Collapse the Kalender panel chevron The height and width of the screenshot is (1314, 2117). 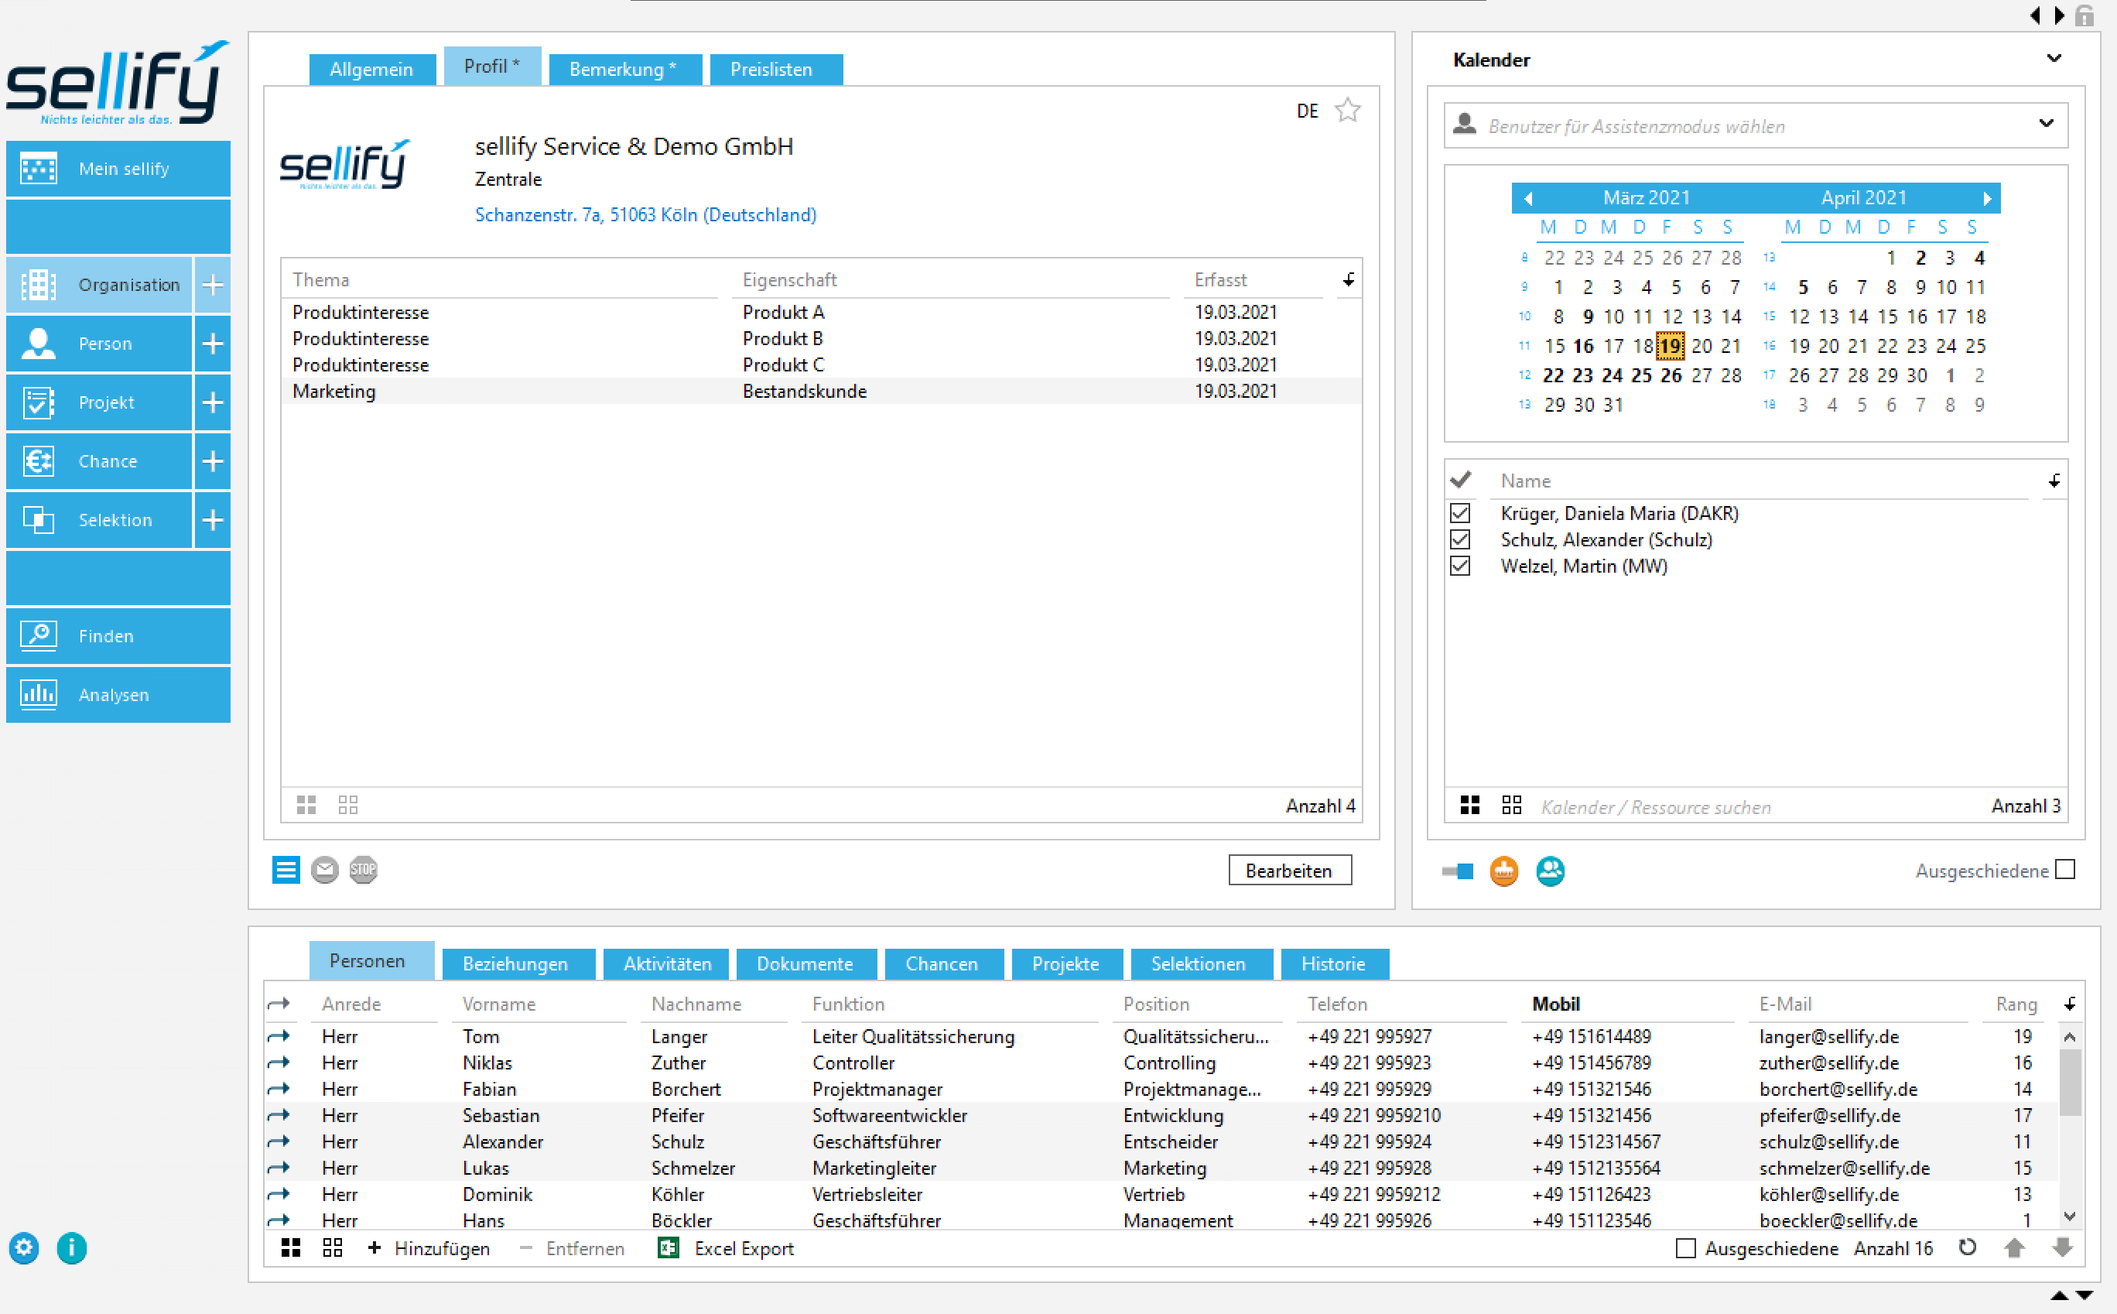tap(2054, 59)
